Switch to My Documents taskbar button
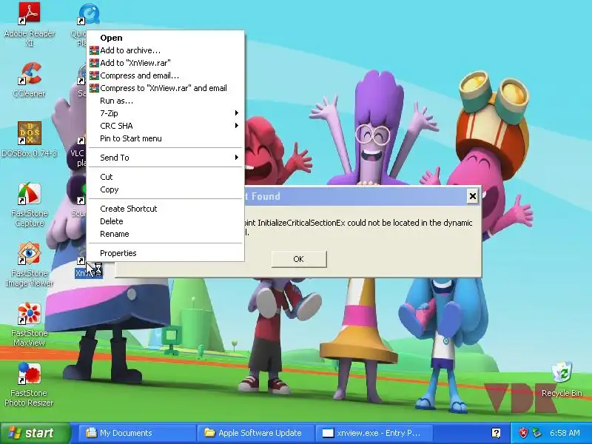The width and height of the screenshot is (592, 444). (x=137, y=433)
